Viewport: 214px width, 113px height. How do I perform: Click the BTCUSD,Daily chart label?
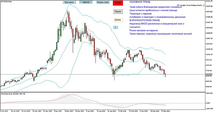click(x=6, y=2)
